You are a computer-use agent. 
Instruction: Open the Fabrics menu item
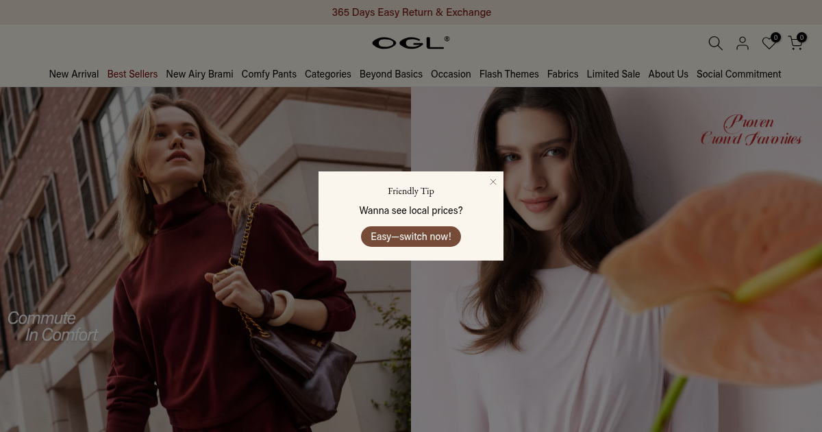(x=563, y=74)
